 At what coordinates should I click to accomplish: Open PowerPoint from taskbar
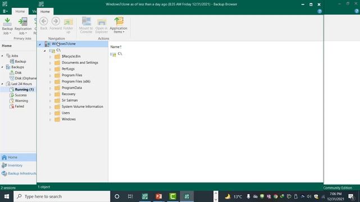tap(159, 196)
